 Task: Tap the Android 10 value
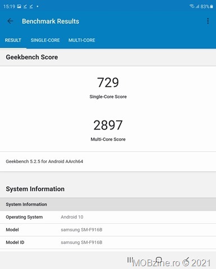(72, 217)
